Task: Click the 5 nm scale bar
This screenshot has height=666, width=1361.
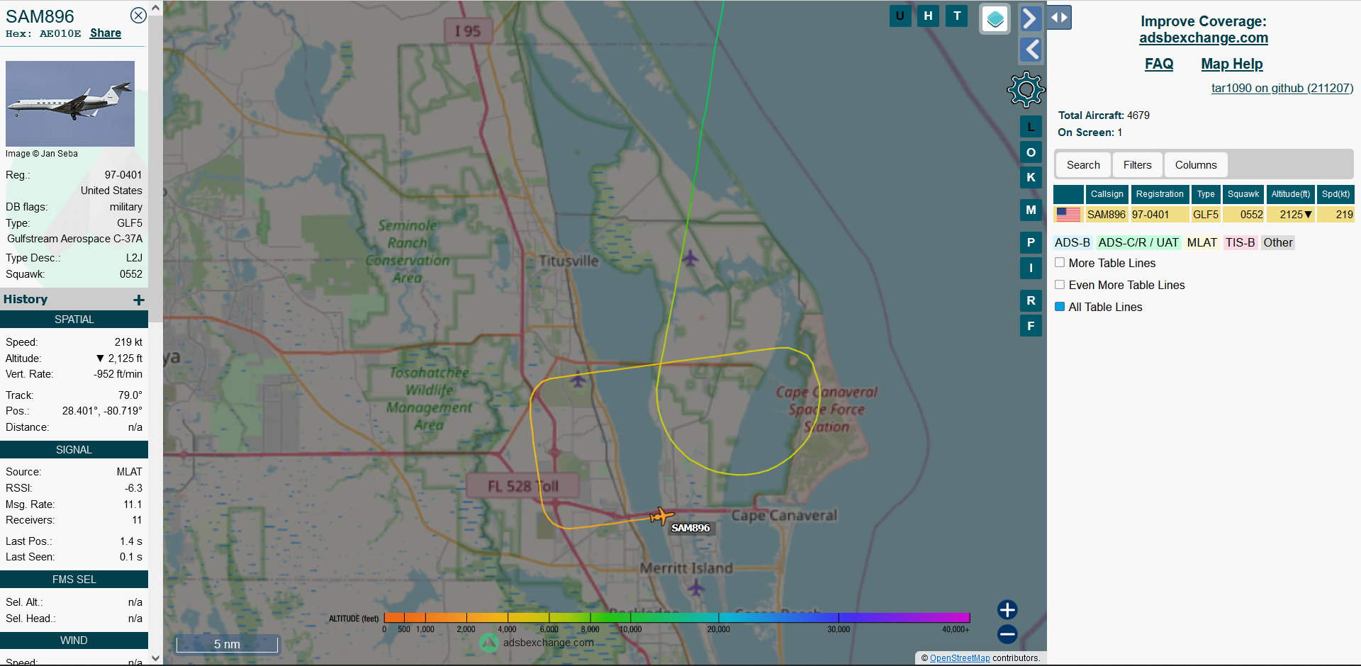Action: (227, 644)
